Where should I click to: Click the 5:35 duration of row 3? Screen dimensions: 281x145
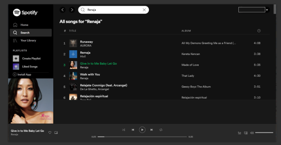coord(257,65)
